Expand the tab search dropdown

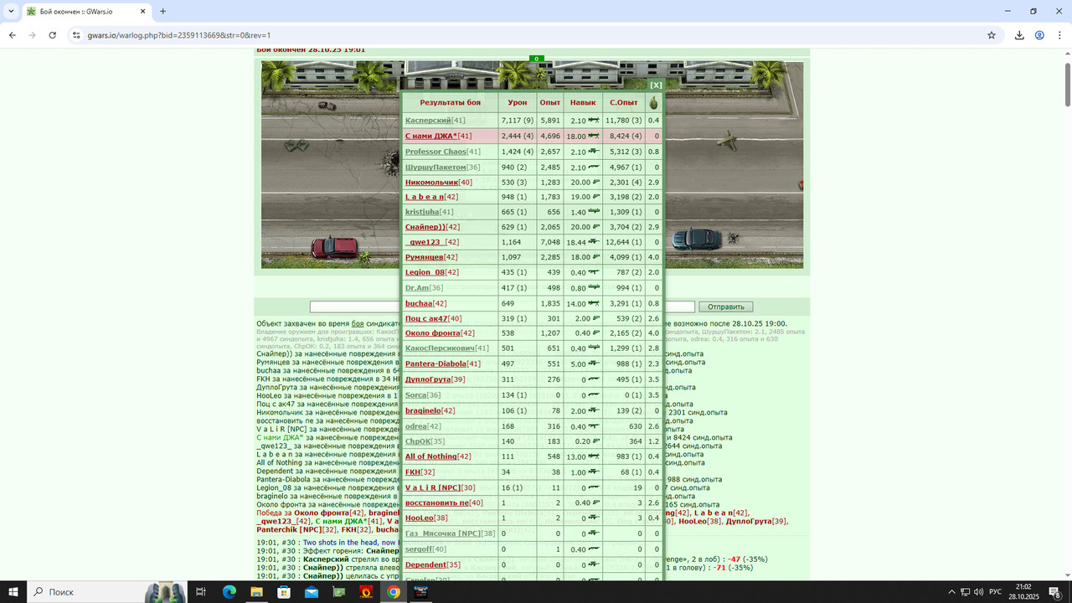(x=11, y=12)
